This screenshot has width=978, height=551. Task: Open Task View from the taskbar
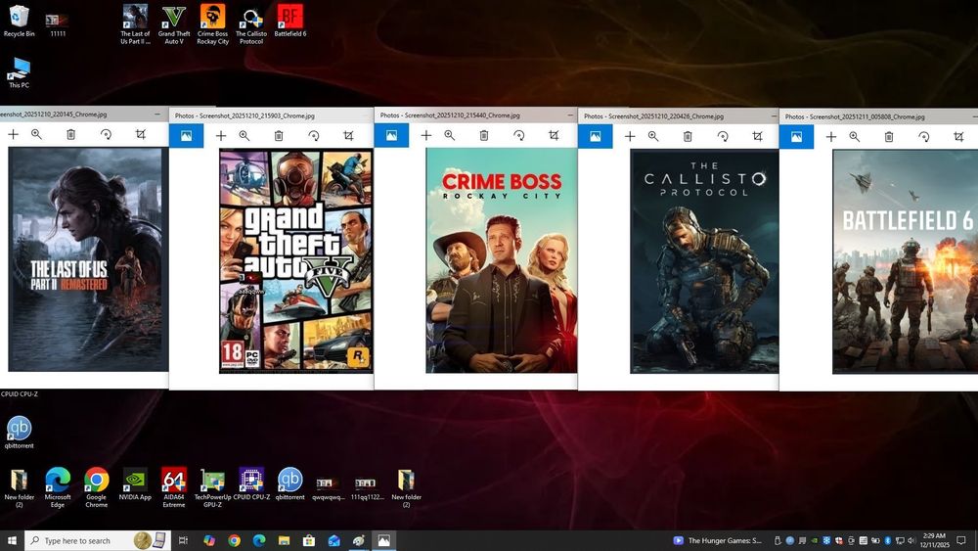183,540
